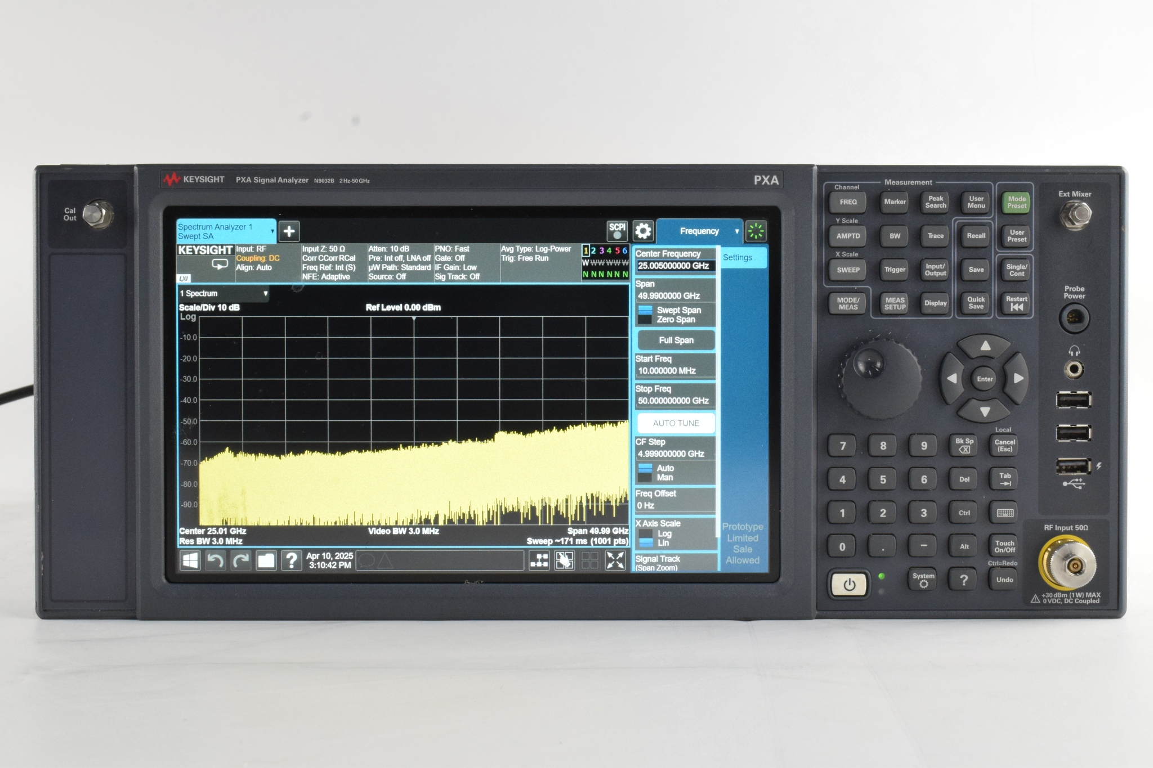Tap the touch drag mode icon
Image resolution: width=1153 pixels, height=768 pixels.
(x=565, y=560)
